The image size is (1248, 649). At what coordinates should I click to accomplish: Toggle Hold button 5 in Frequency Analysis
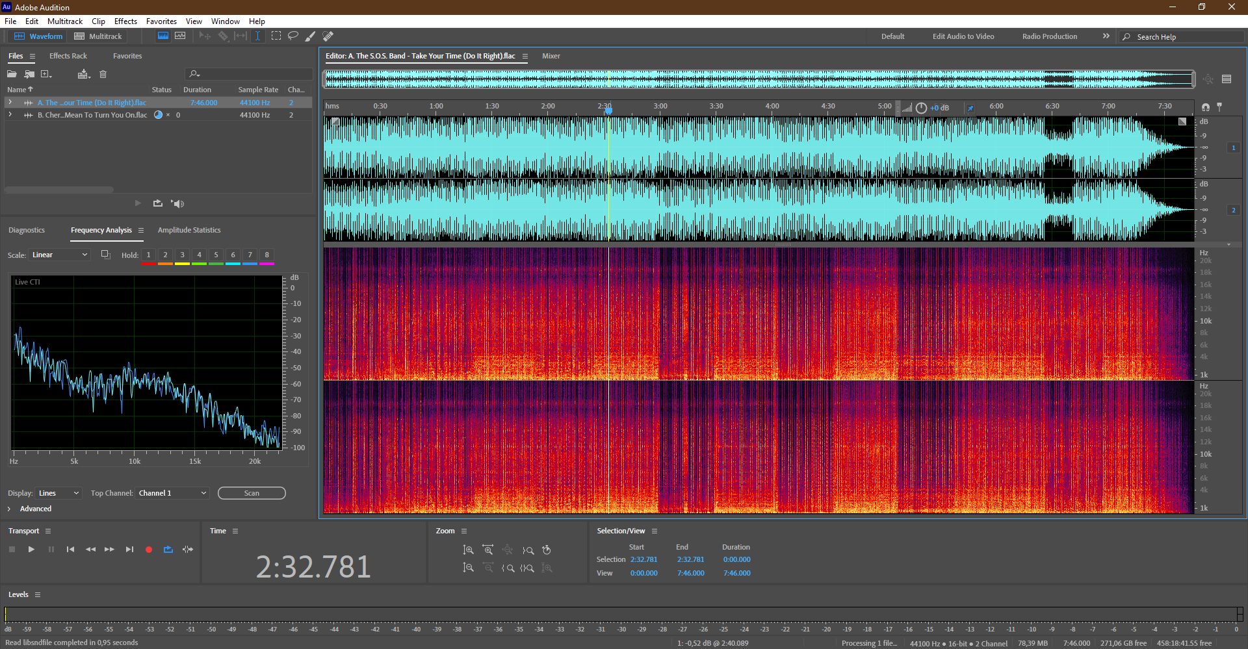click(216, 255)
